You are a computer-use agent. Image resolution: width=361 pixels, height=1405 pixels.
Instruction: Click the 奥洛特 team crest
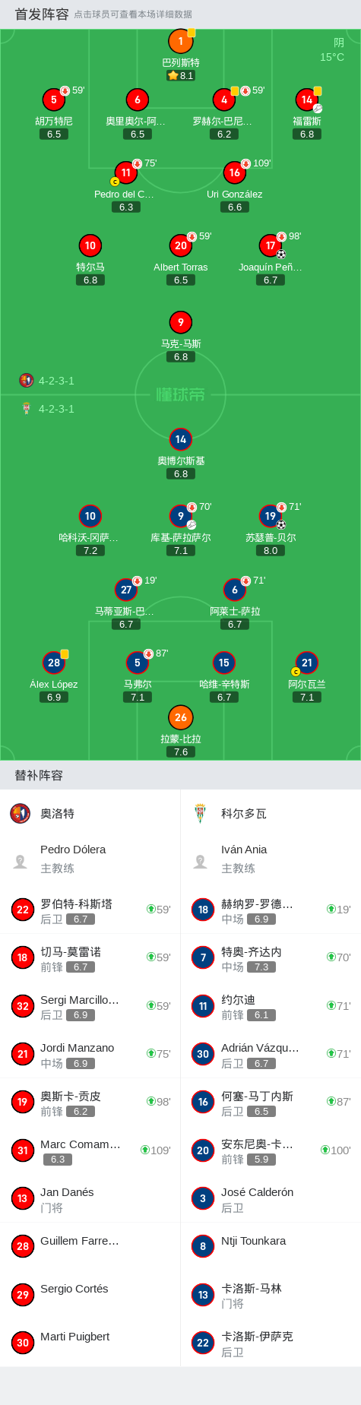(21, 813)
